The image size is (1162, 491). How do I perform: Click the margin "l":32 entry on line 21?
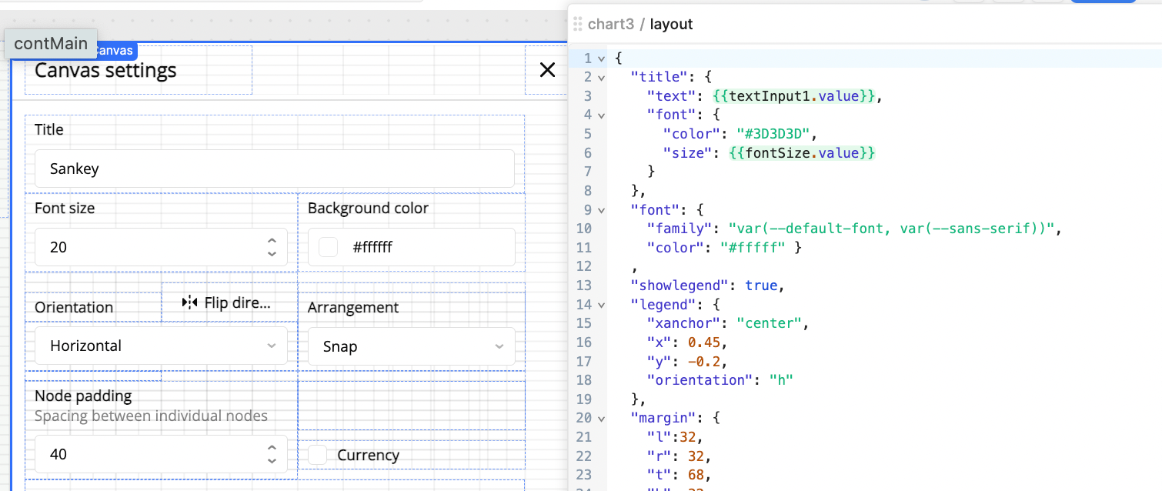point(675,437)
